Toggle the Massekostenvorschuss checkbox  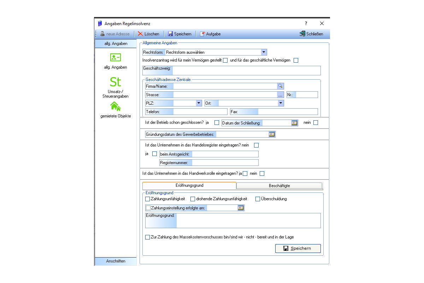pos(148,237)
